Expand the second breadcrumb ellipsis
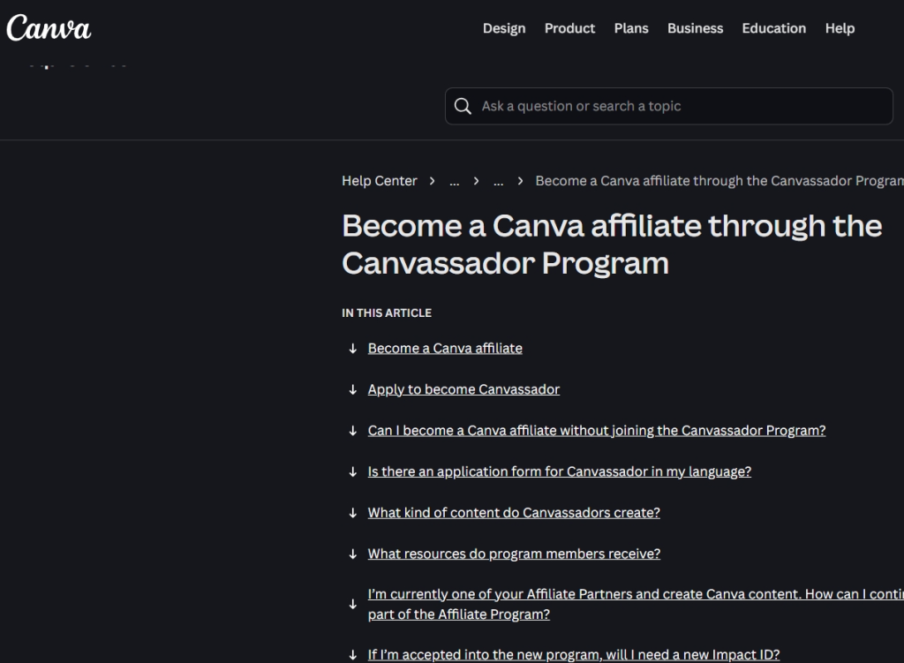Screen dimensions: 904x663 [x=499, y=182]
